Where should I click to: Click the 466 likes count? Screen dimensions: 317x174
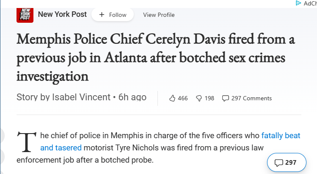coord(183,98)
